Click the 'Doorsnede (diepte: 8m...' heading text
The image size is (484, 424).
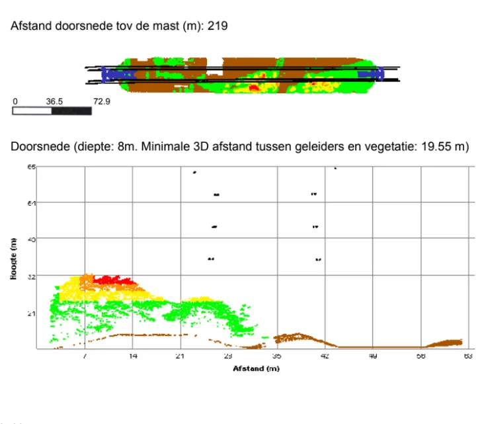click(x=240, y=146)
